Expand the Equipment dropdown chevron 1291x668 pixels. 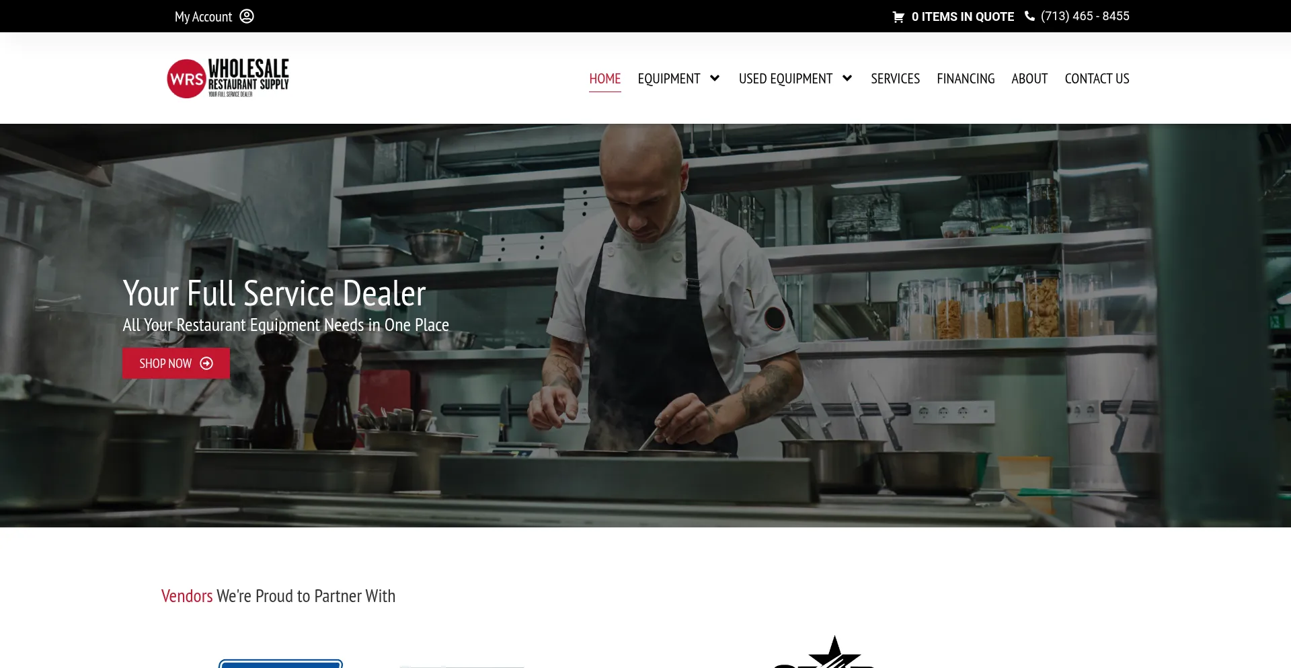click(715, 78)
